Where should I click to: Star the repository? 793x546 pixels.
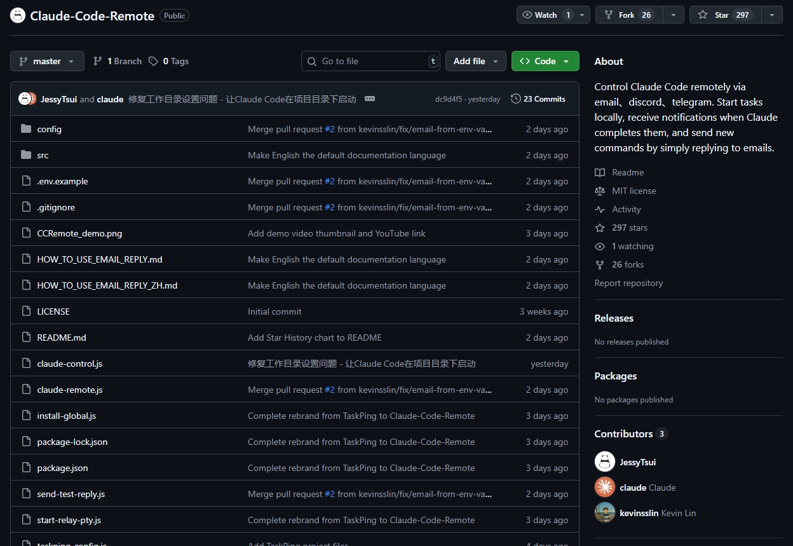[x=725, y=15]
